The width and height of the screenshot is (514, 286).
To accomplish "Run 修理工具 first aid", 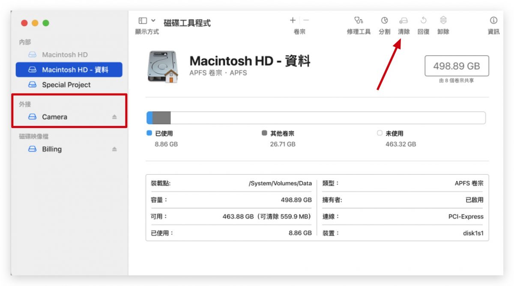I will 359,20.
